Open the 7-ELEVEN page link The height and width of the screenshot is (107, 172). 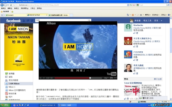tap(138, 52)
